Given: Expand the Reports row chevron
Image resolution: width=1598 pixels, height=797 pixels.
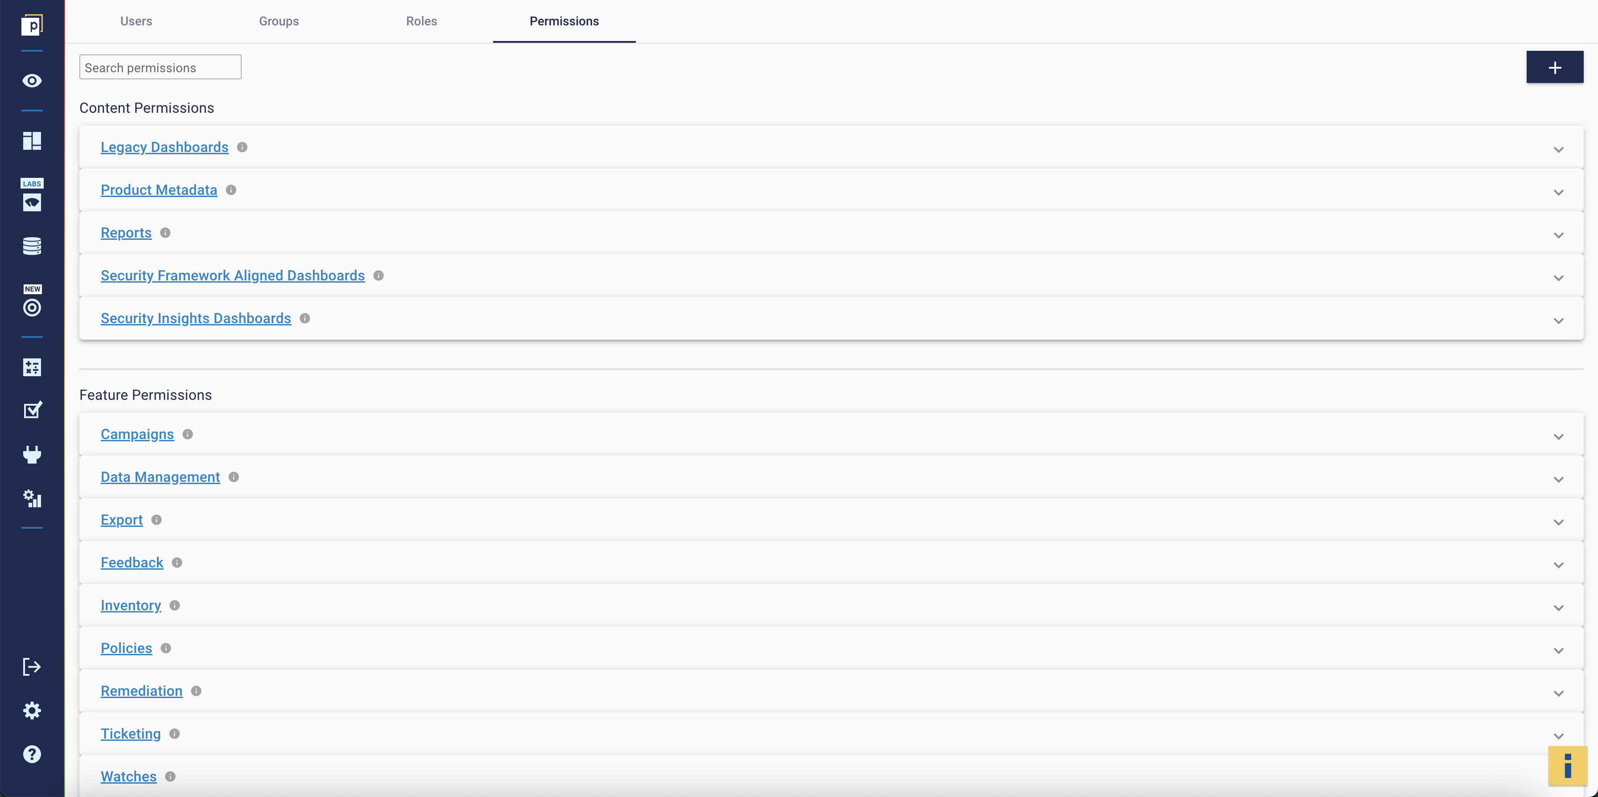Looking at the screenshot, I should [x=1558, y=235].
